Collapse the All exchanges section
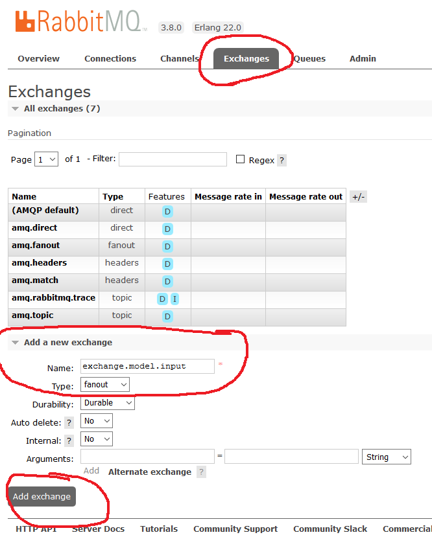 tap(62, 109)
